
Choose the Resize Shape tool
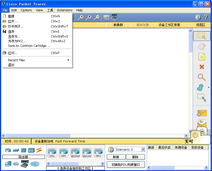(202, 98)
